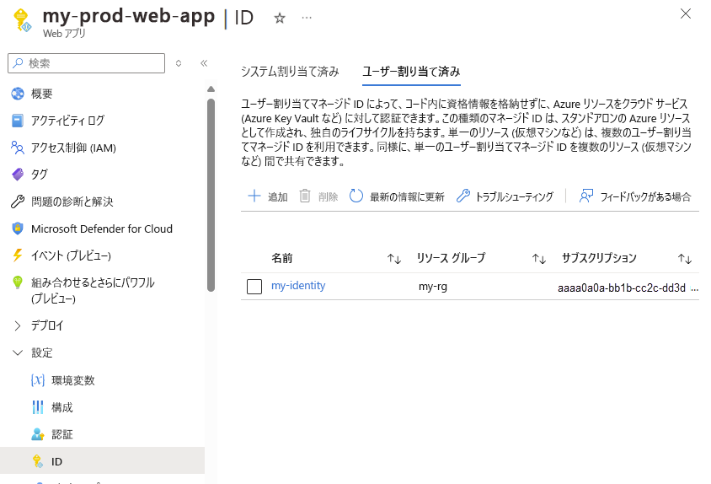This screenshot has width=711, height=484.
Task: Sort table by 名前 column arrows
Action: click(x=394, y=259)
